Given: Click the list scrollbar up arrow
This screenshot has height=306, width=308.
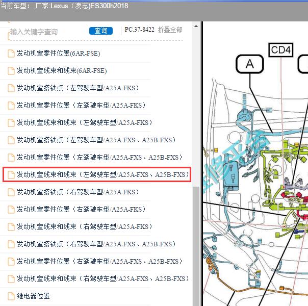Looking at the screenshot, I should coord(196,26).
